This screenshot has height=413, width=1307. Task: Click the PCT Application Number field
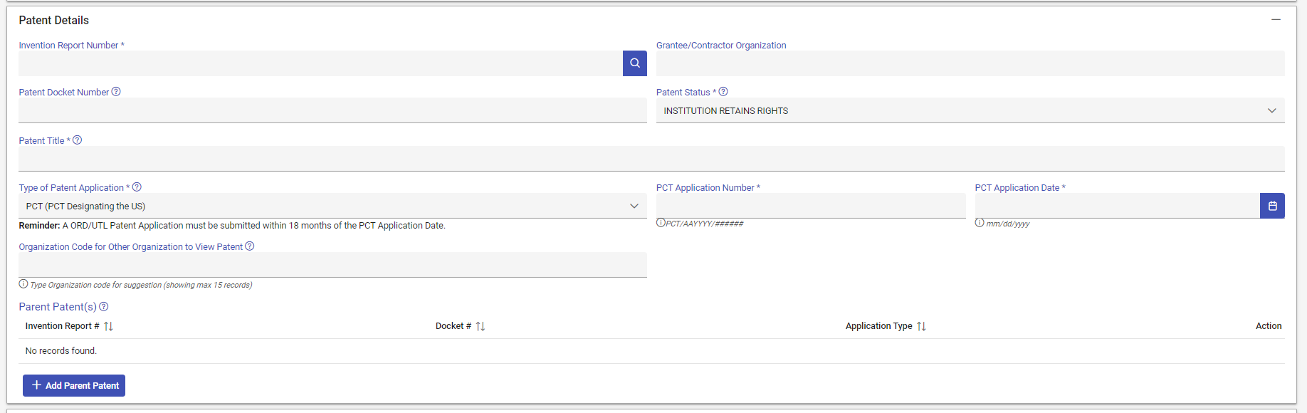coord(810,206)
